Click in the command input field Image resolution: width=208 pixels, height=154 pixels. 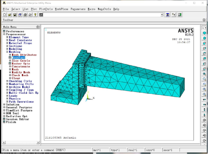pyautogui.click(x=102, y=15)
